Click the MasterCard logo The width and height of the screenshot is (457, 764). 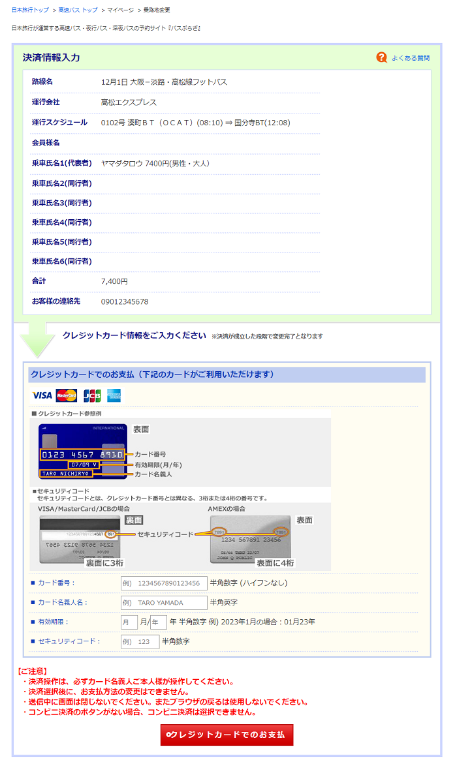point(66,395)
